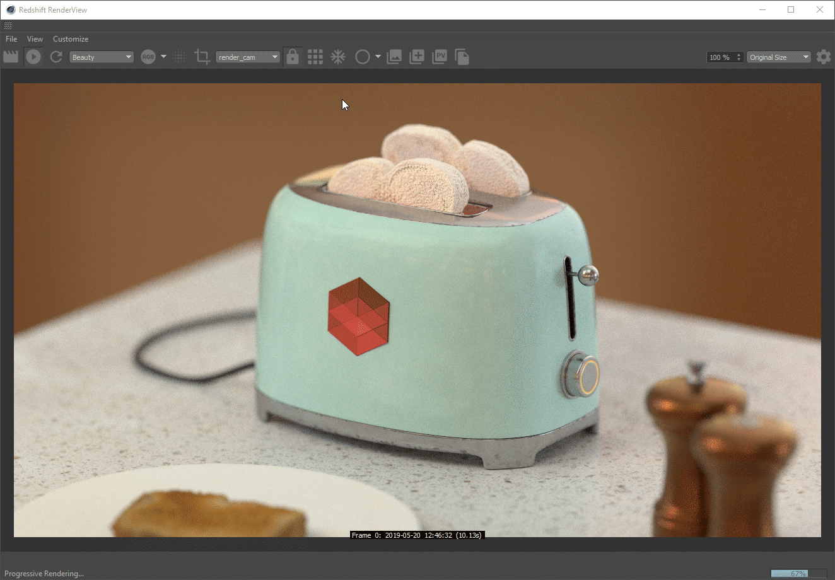Select the crop render region tool
The height and width of the screenshot is (580, 835).
202,57
